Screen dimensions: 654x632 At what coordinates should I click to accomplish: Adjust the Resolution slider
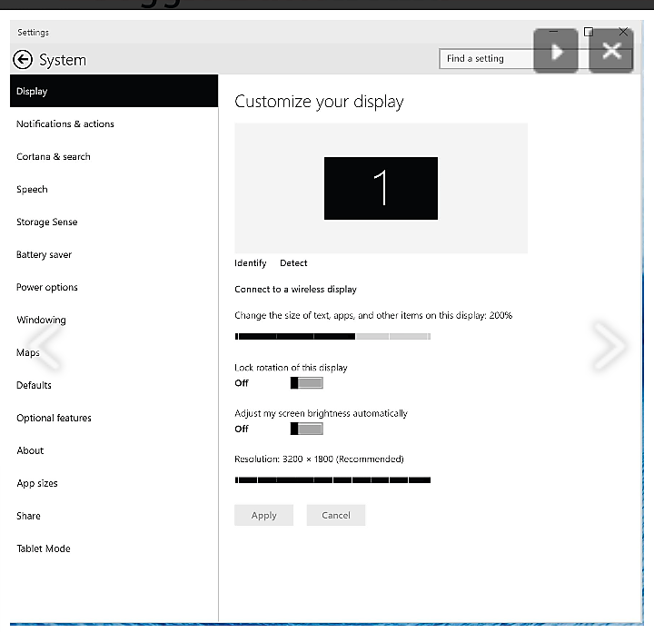pos(332,480)
